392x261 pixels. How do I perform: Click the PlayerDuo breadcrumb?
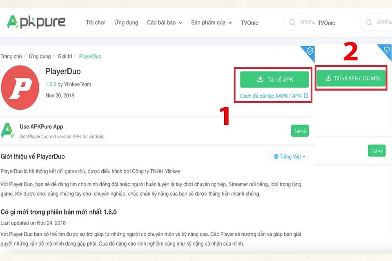point(90,56)
